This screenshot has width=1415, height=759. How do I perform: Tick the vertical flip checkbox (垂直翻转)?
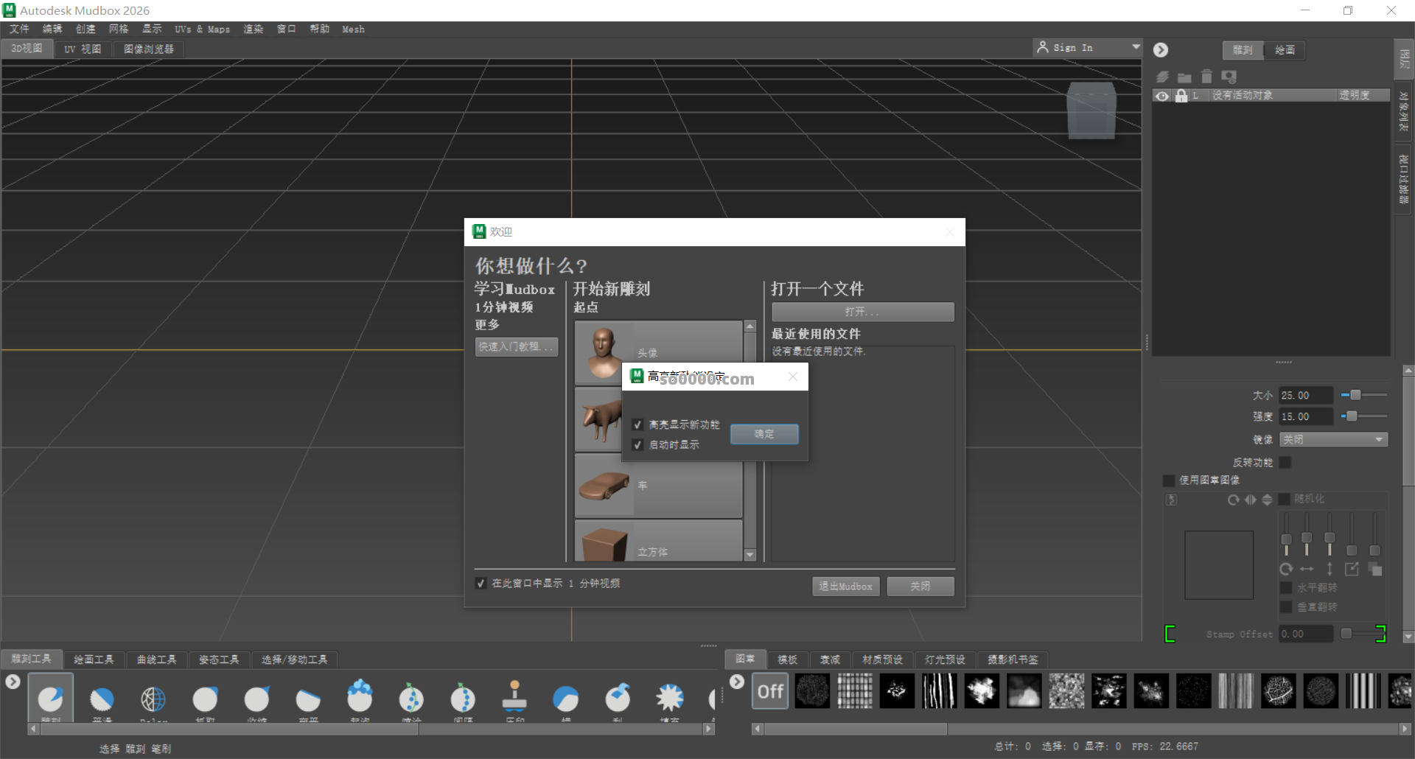(x=1286, y=606)
